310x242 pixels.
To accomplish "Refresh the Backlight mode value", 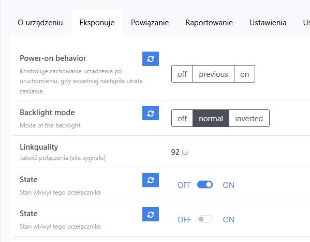I will [x=151, y=113].
